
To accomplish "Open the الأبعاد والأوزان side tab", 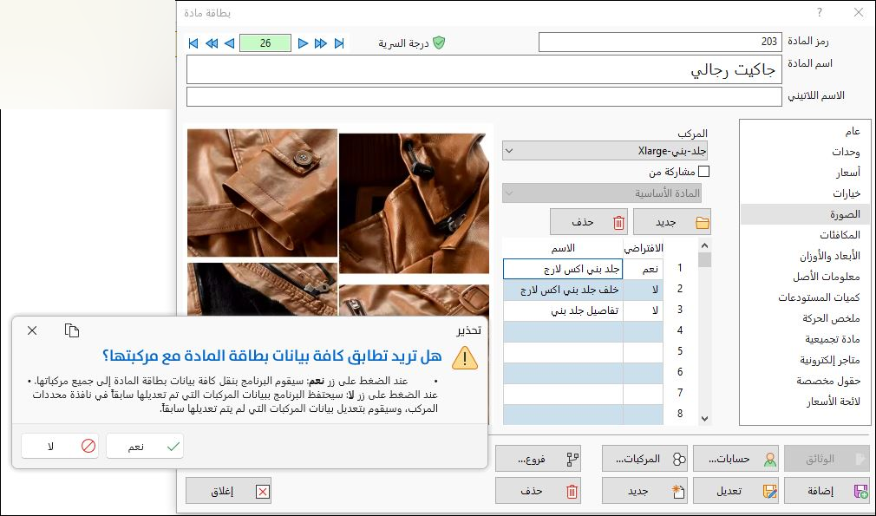I will [805, 257].
